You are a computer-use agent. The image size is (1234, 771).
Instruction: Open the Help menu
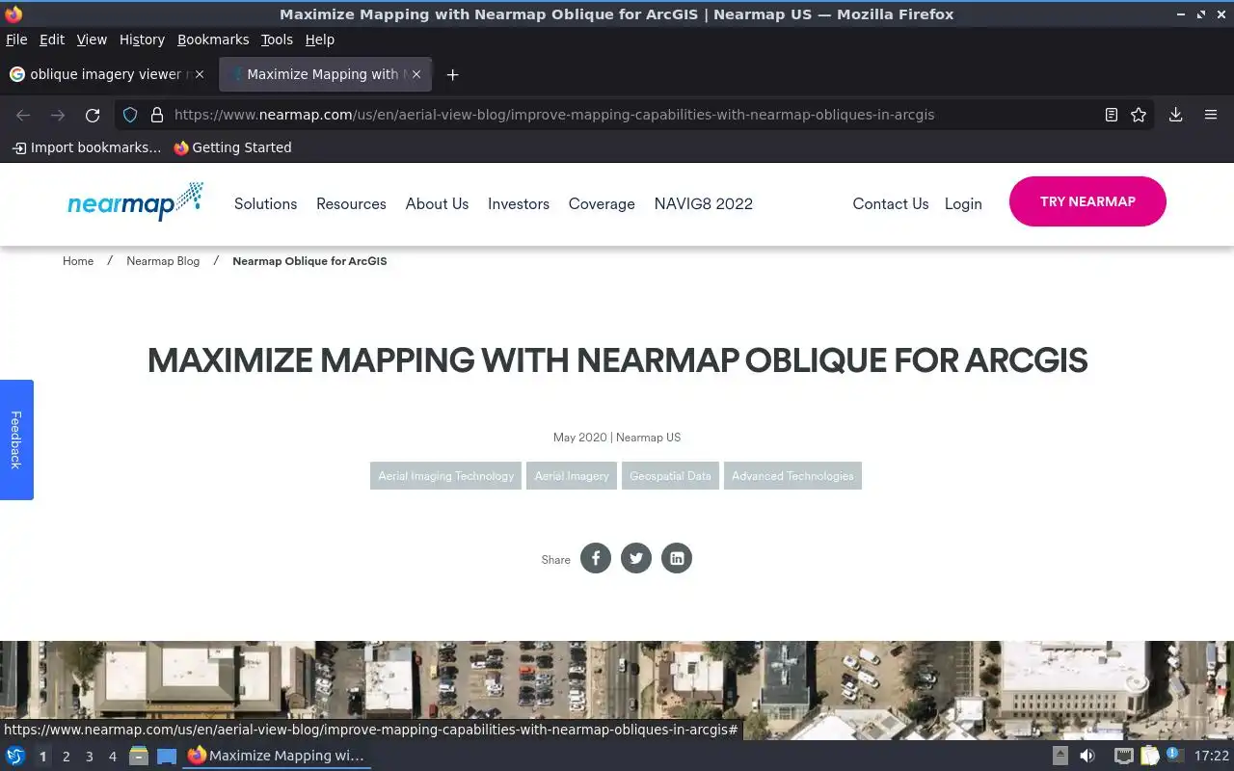coord(319,40)
